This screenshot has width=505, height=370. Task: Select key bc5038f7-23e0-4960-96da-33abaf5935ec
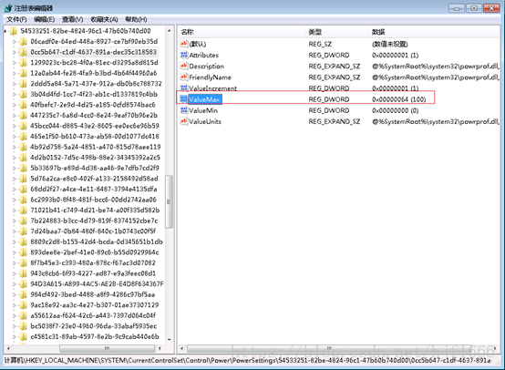coord(94,326)
